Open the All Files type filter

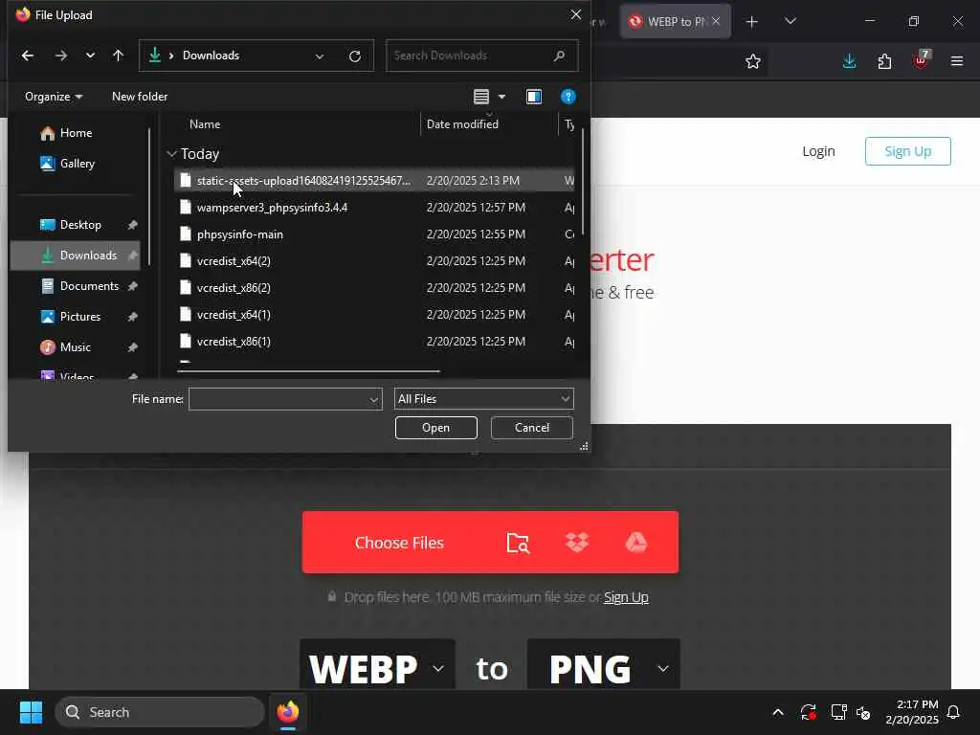coord(483,399)
